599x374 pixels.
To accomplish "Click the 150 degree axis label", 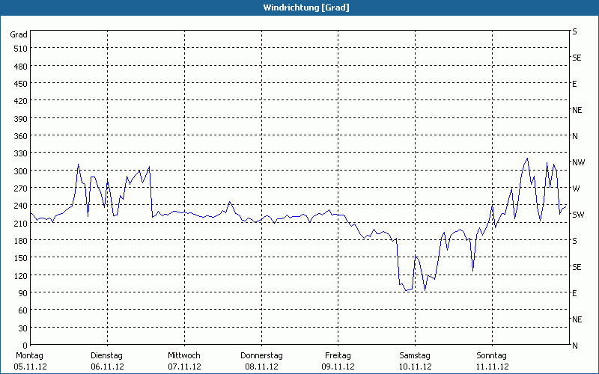I will click(x=21, y=258).
